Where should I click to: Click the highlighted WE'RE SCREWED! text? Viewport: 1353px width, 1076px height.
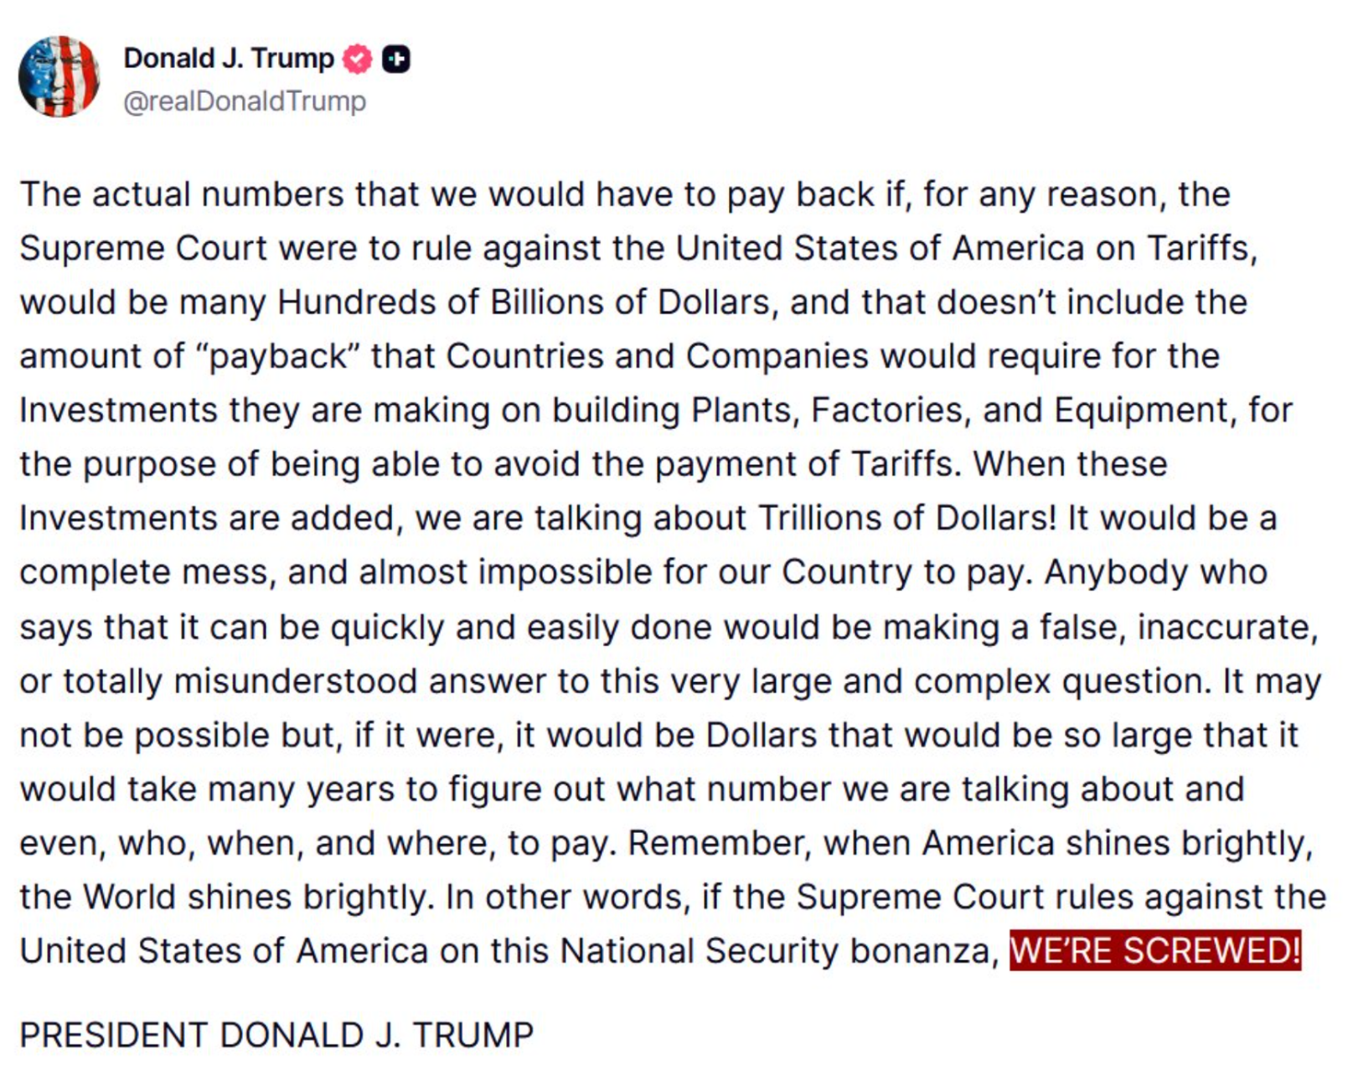tap(1154, 951)
